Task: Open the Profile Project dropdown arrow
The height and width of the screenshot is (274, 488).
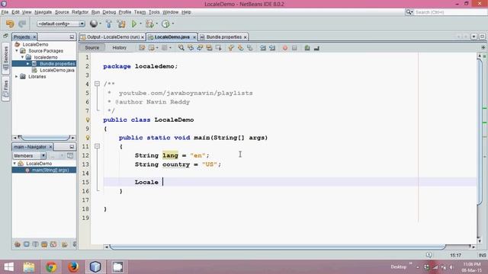Action: coord(173,24)
